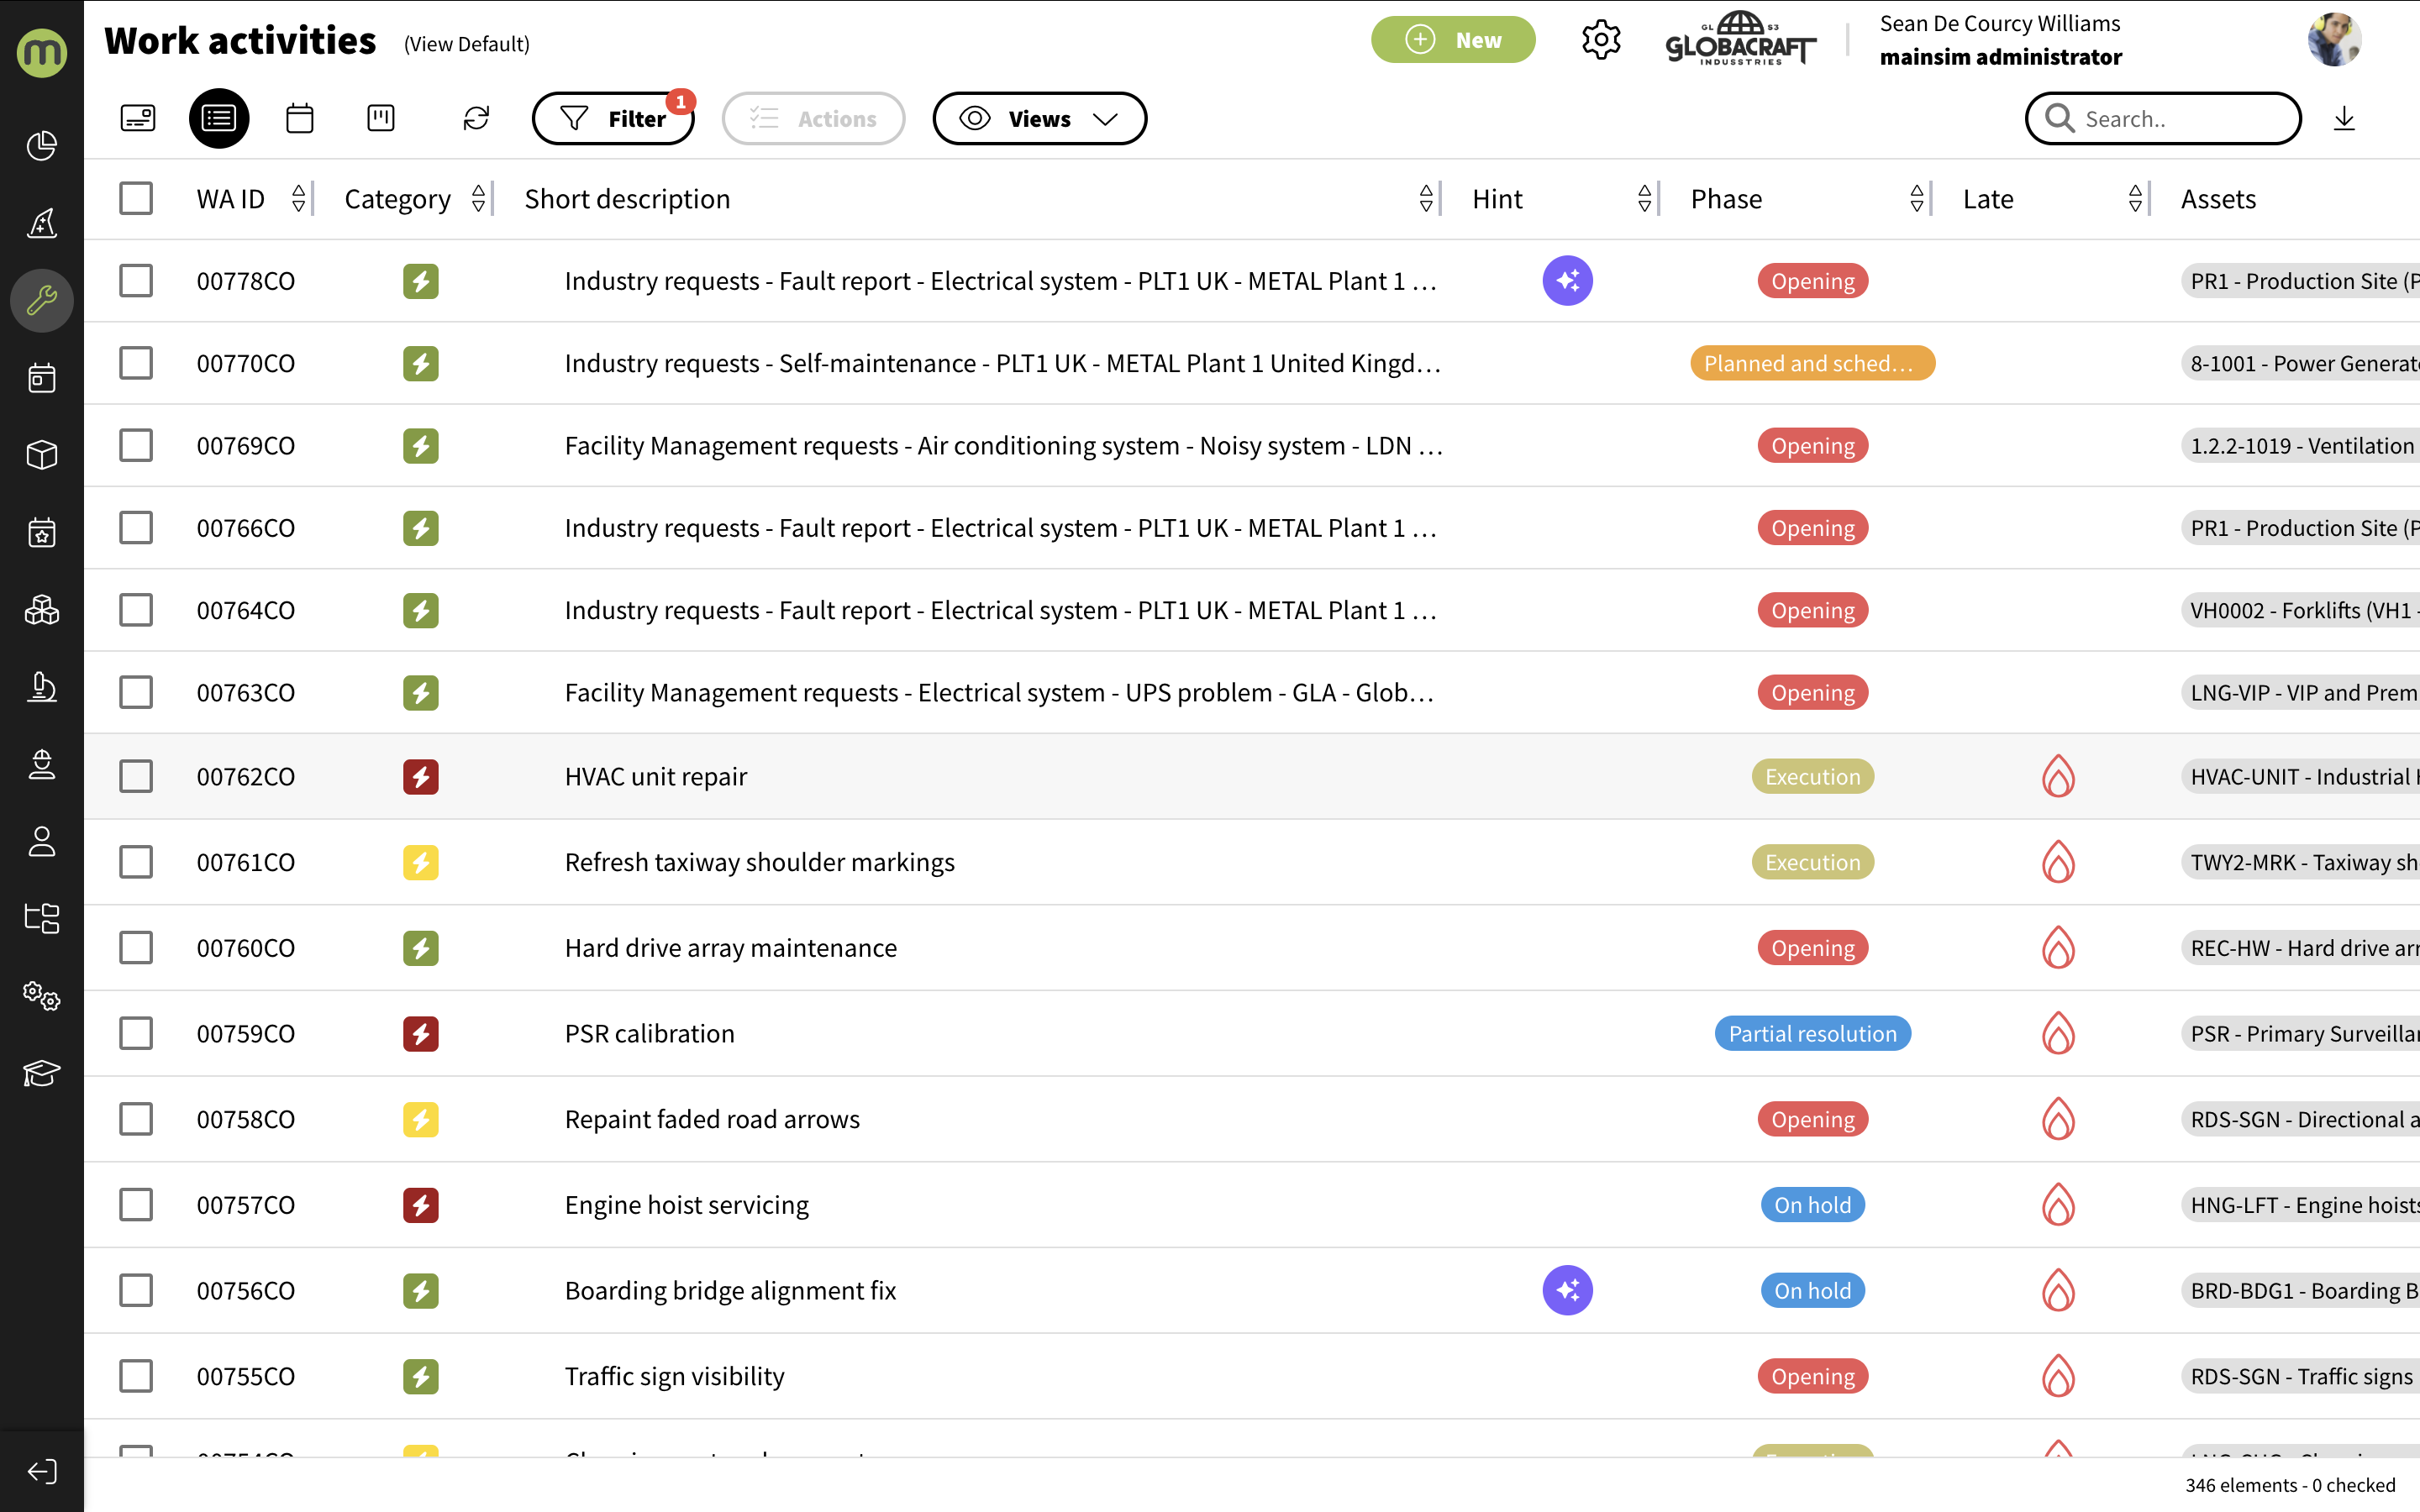The height and width of the screenshot is (1512, 2420).
Task: Sort by Phase column arrows
Action: [x=1916, y=199]
